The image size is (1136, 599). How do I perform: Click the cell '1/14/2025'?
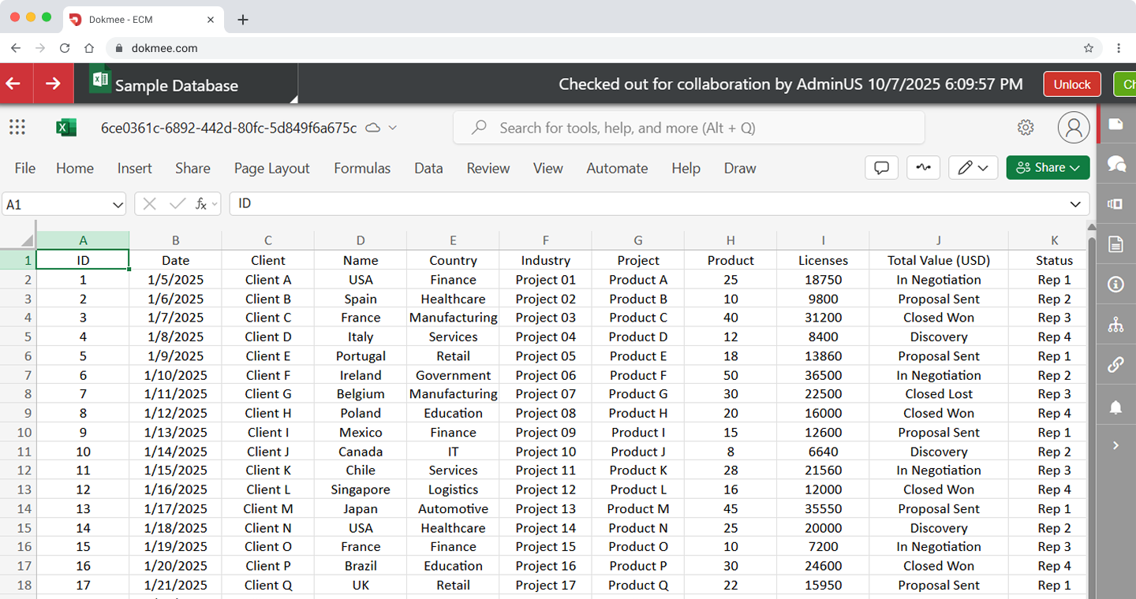[175, 452]
